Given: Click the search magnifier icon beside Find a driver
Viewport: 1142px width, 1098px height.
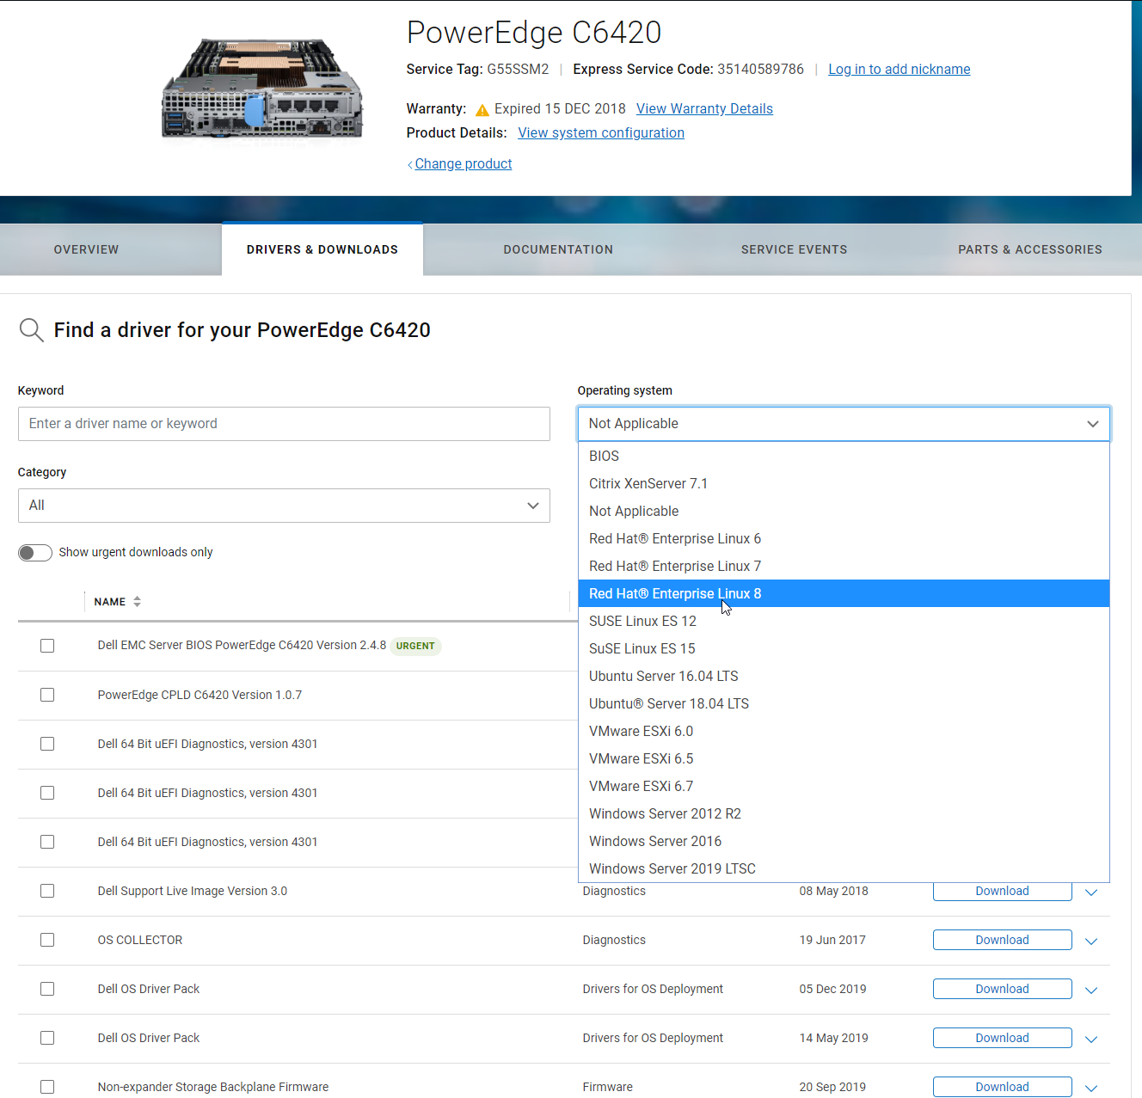Looking at the screenshot, I should pyautogui.click(x=32, y=330).
